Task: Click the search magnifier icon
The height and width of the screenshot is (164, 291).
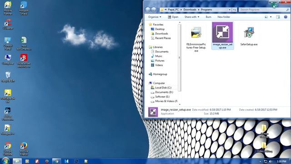Action: click(288, 10)
